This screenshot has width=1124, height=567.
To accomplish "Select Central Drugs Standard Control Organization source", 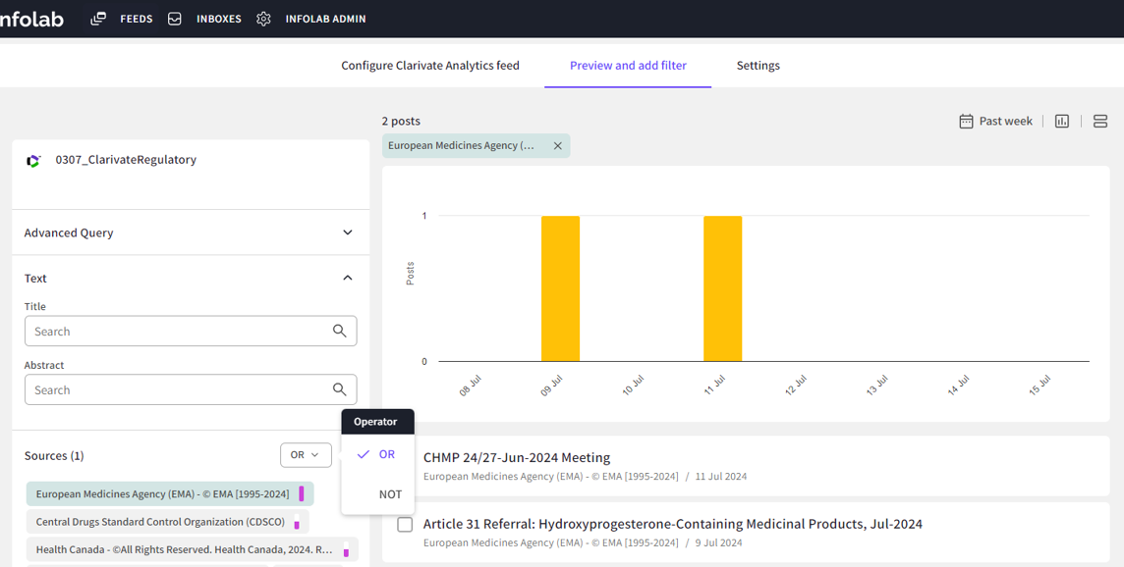I will pyautogui.click(x=160, y=522).
